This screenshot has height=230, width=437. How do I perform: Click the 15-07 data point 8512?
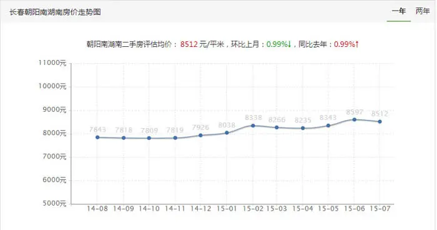[380, 122]
